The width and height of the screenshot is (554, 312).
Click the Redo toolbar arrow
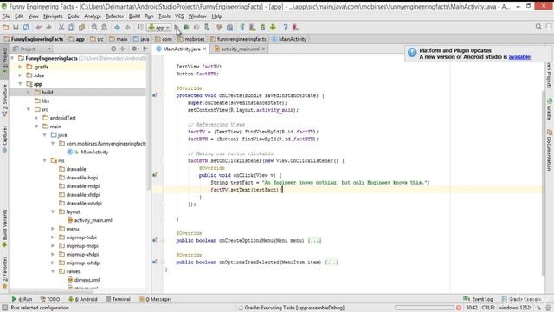48,27
